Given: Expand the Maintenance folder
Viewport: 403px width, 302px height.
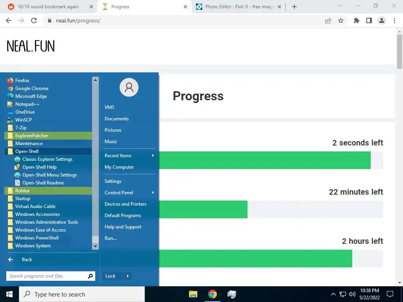Looking at the screenshot, I should (48, 143).
